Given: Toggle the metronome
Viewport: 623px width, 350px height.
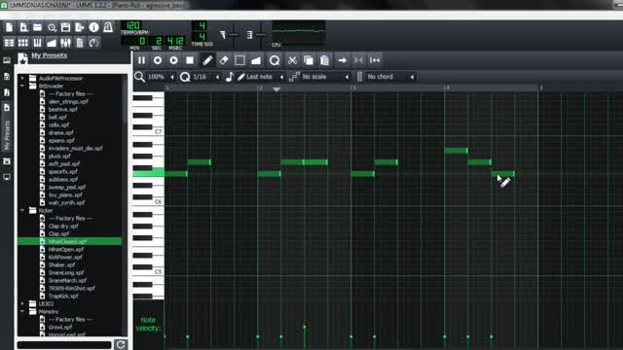Looking at the screenshot, I should point(108,27).
